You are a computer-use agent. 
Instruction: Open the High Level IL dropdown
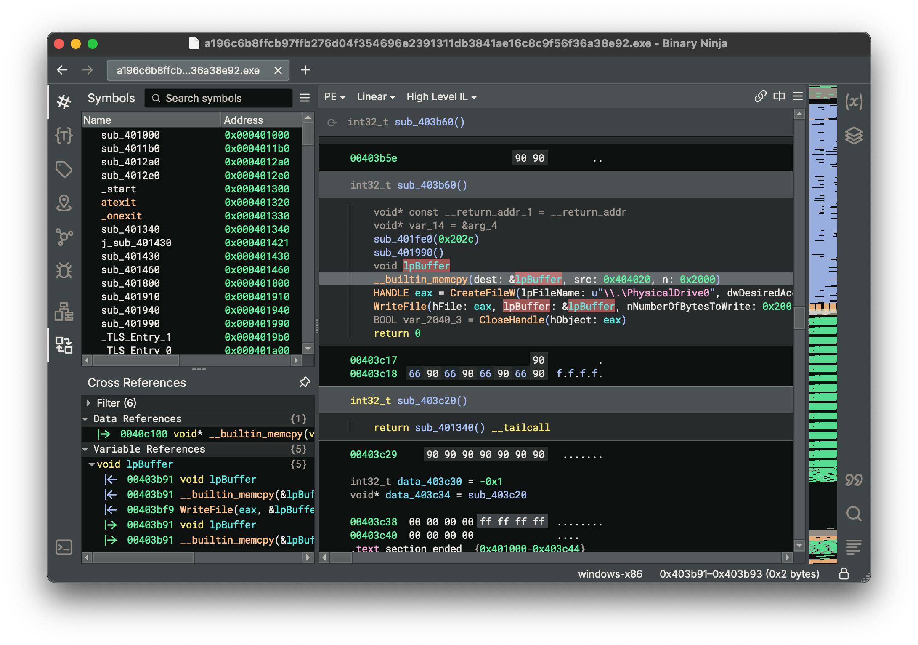441,96
